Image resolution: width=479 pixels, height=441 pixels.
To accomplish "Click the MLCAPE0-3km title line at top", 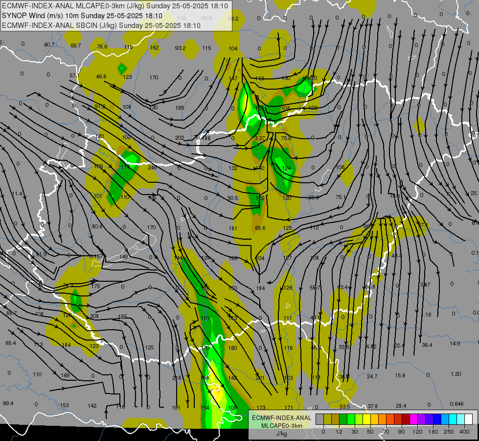I will point(115,6).
